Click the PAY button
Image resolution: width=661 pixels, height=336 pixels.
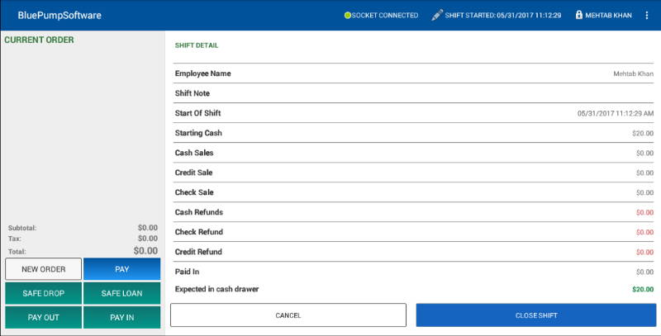(x=121, y=269)
